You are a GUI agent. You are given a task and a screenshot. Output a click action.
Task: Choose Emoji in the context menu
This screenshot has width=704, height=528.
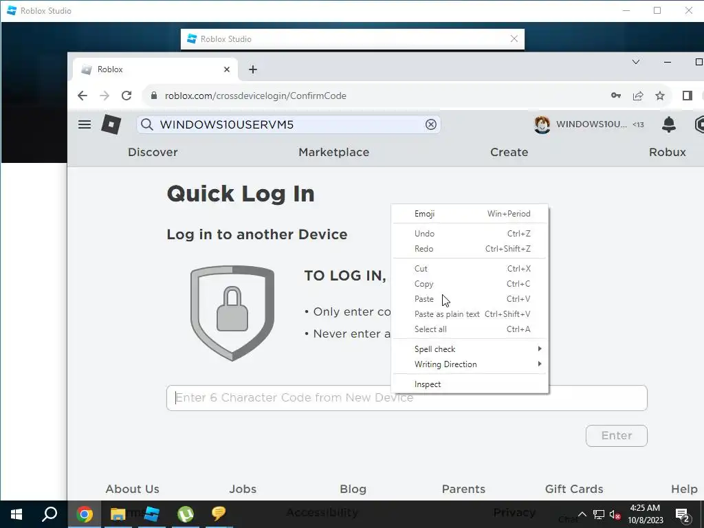point(470,214)
